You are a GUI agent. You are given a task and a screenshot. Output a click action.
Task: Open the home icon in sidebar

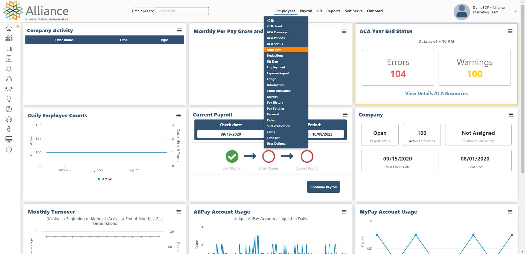click(9, 28)
